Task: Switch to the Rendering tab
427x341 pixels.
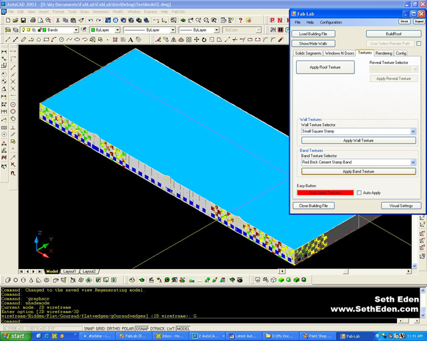Action: tap(384, 53)
